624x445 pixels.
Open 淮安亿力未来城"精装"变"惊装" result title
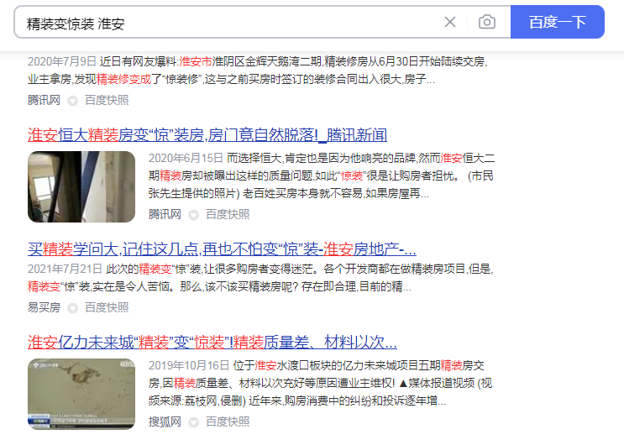coord(212,343)
